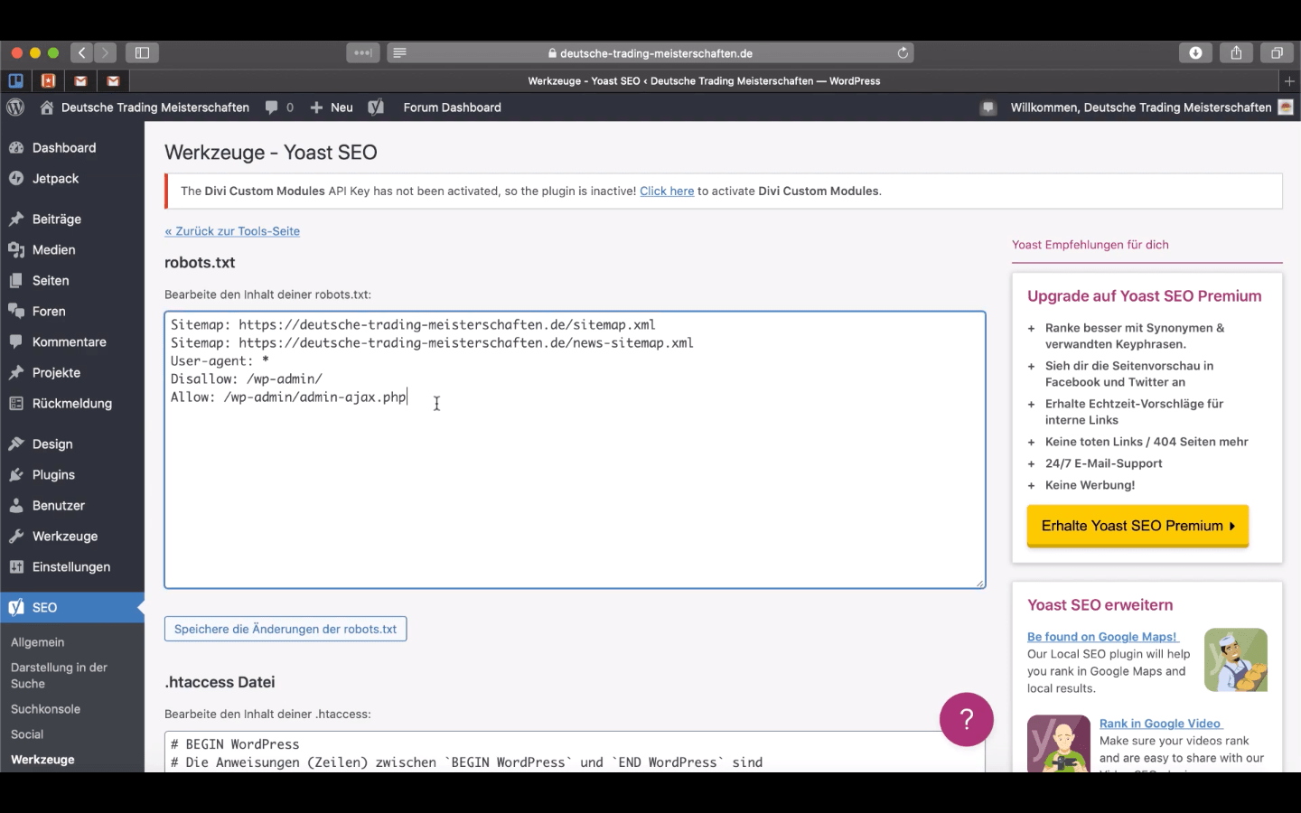
Task: Click the Safari share icon
Action: click(x=1236, y=52)
